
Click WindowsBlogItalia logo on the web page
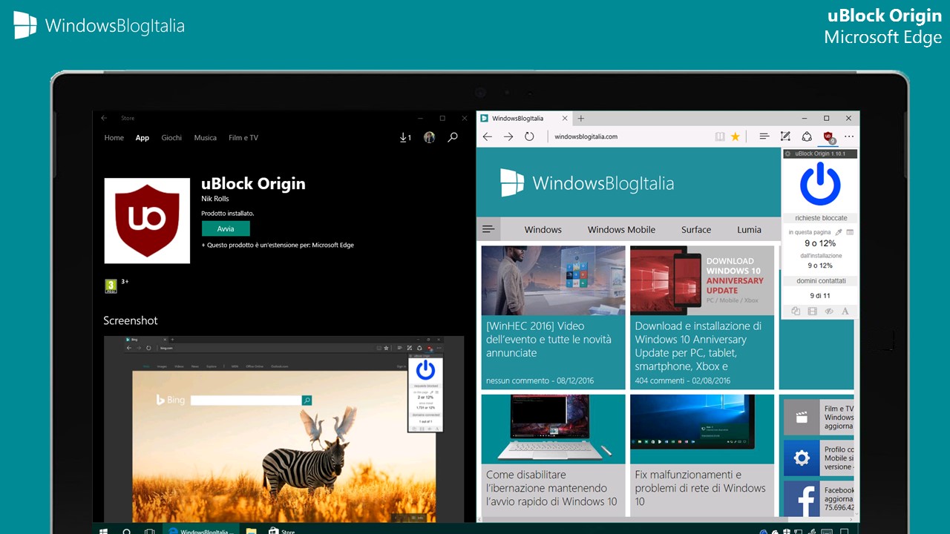pos(587,182)
